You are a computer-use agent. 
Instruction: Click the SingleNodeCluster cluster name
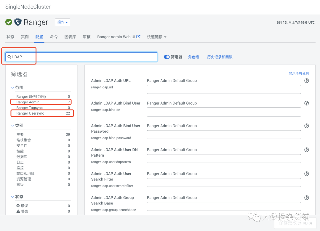[x=28, y=7]
